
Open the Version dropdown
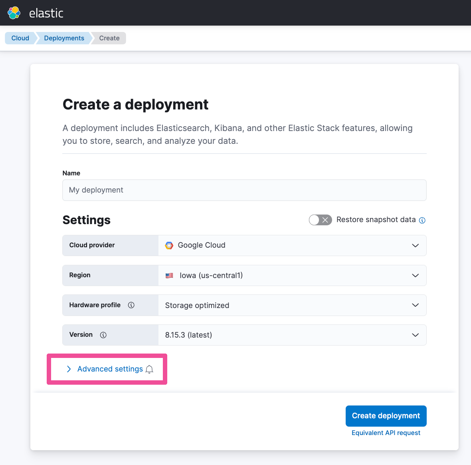[x=292, y=335]
